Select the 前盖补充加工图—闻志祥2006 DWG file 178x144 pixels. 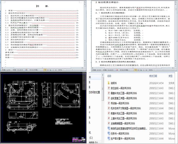(122, 113)
